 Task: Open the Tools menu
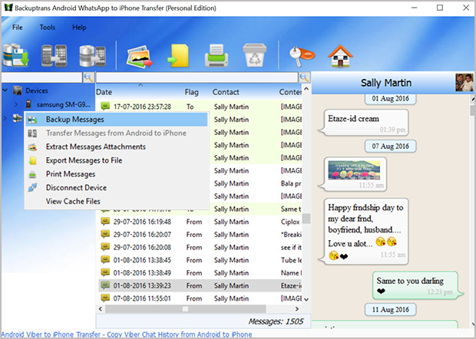[x=48, y=28]
